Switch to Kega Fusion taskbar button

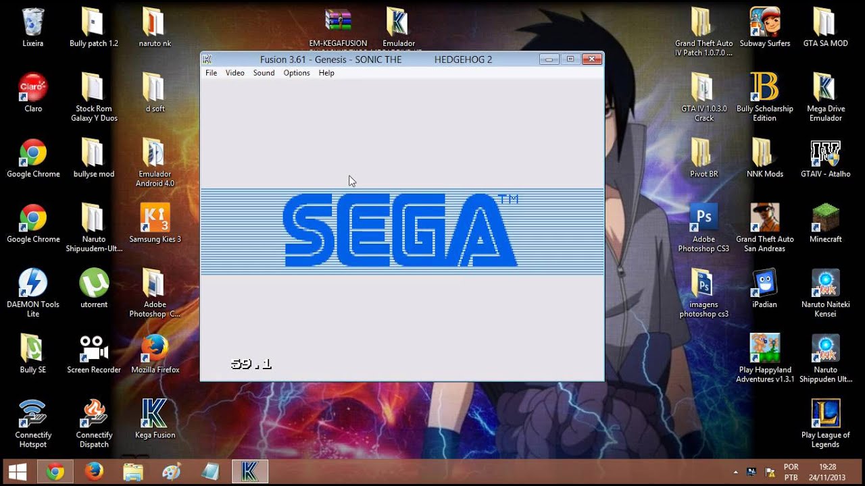click(x=249, y=472)
